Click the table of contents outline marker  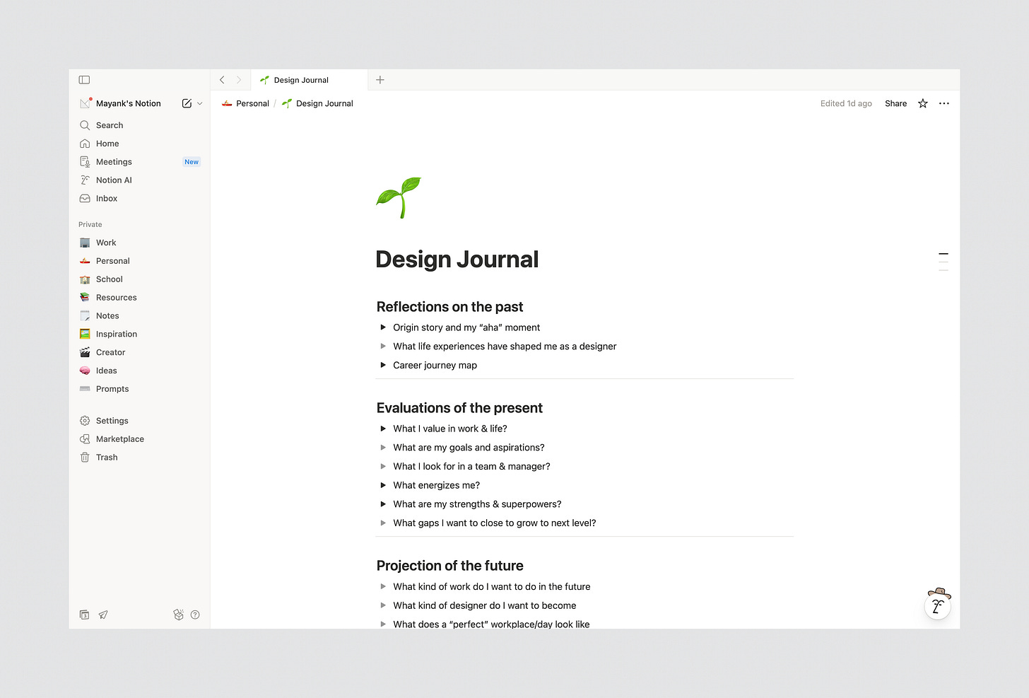943,262
